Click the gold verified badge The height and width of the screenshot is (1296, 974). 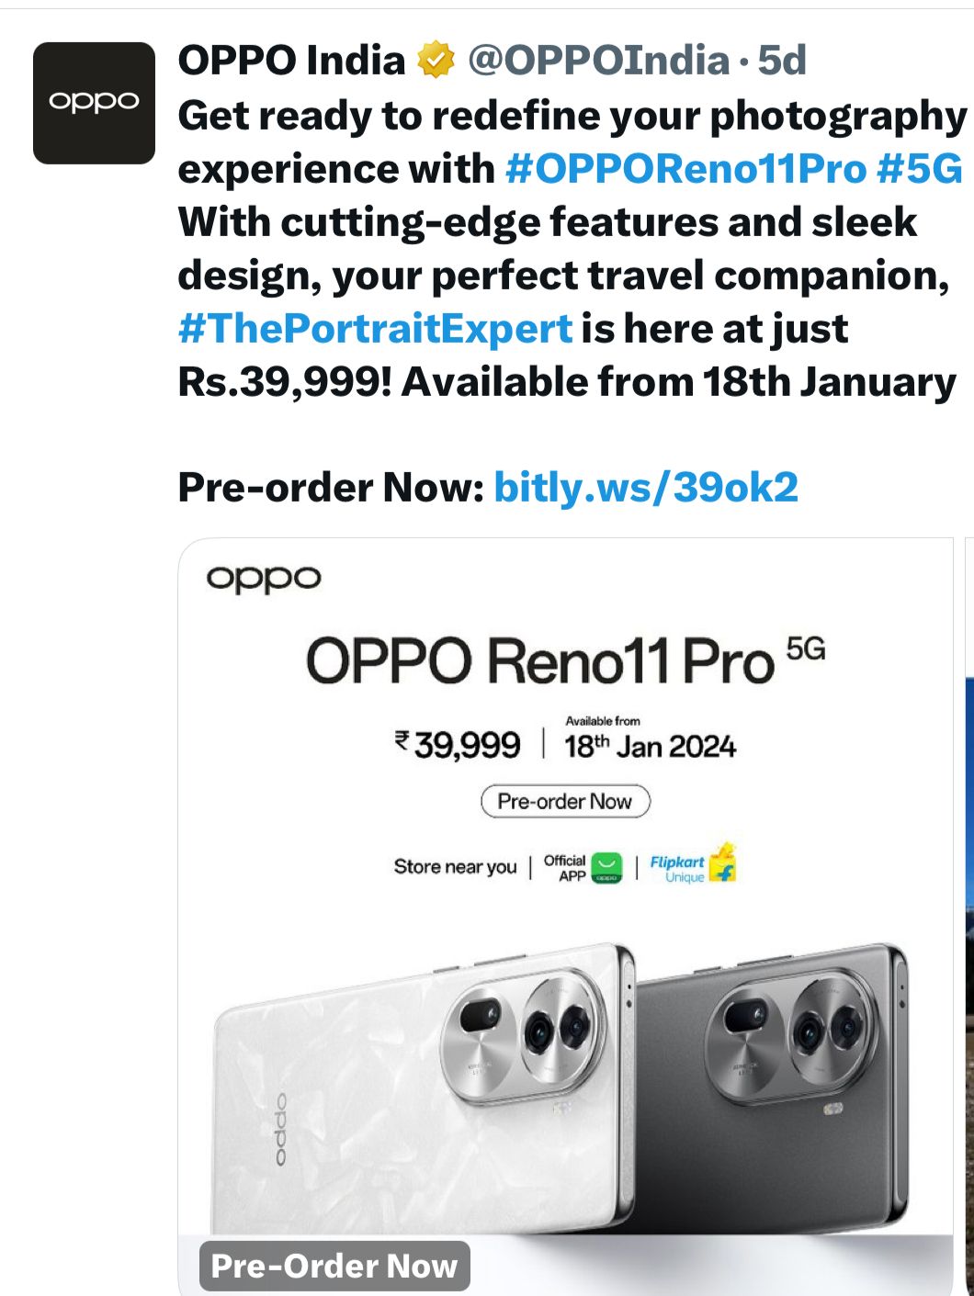[x=436, y=62]
